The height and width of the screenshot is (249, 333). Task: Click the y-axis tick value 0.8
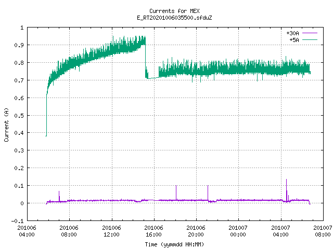(19, 63)
